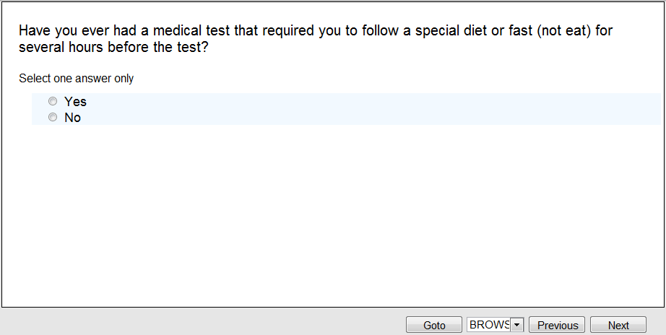Click Previous in the navigation bar
The image size is (666, 335).
[557, 325]
